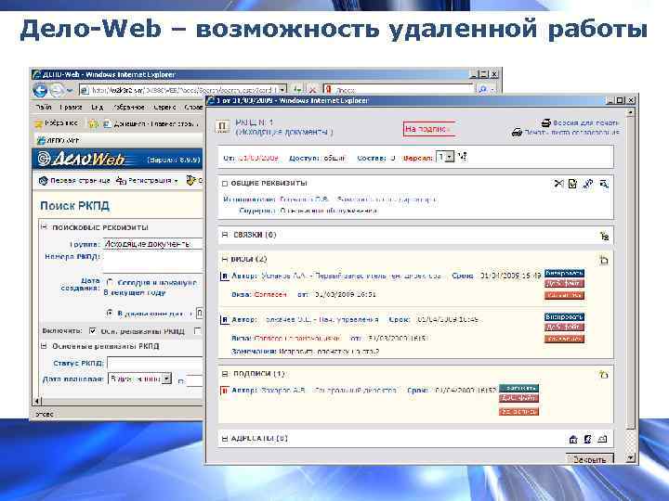
Task: Click the Первая страница home icon
Action: coord(43,181)
